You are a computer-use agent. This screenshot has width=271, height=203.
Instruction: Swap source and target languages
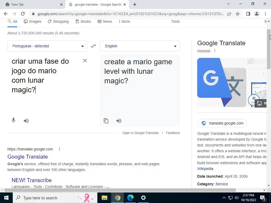[93, 46]
